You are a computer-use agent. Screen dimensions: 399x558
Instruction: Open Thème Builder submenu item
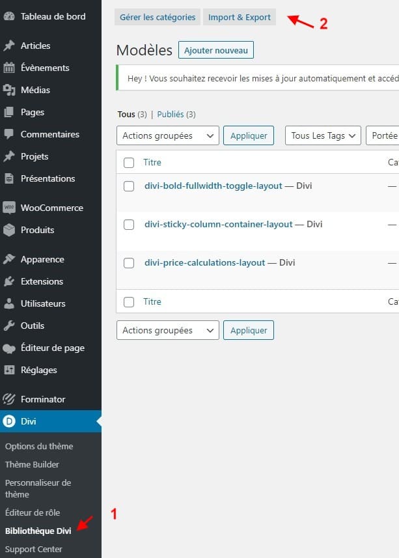[32, 464]
